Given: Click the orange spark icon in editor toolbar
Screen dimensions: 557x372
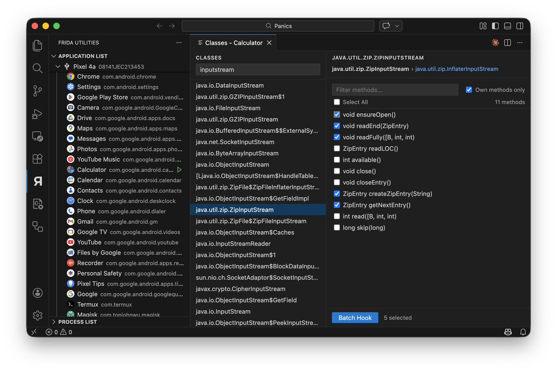Looking at the screenshot, I should [495, 43].
